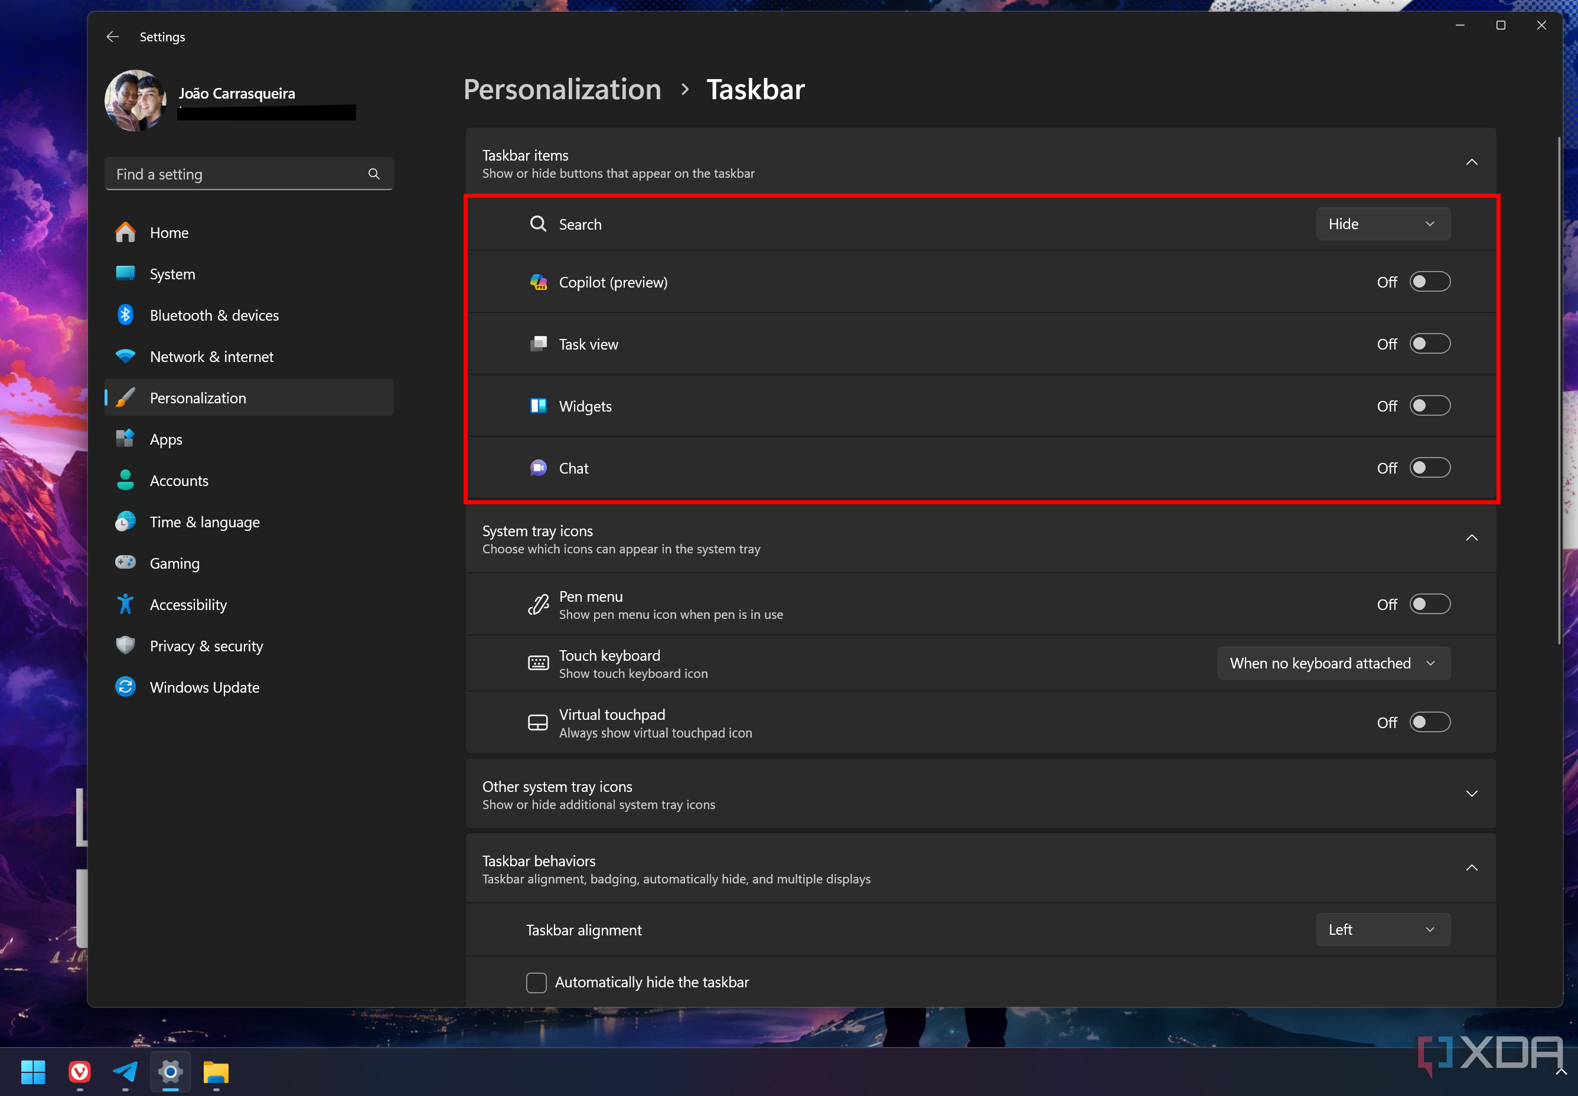
Task: Open Windows Start button on taskbar
Action: (33, 1071)
